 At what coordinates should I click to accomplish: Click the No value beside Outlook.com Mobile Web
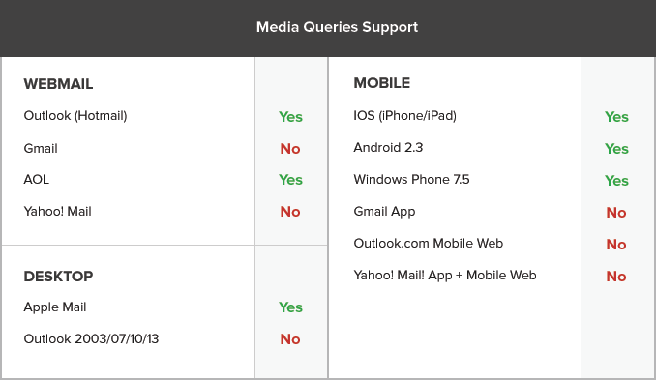[x=616, y=245]
